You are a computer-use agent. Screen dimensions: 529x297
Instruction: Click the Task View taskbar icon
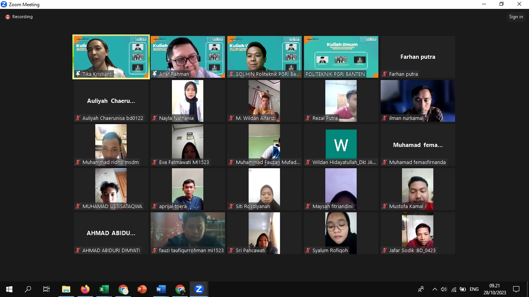[x=46, y=289]
